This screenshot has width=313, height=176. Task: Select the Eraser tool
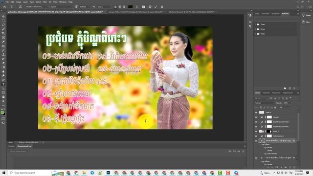tap(3, 63)
